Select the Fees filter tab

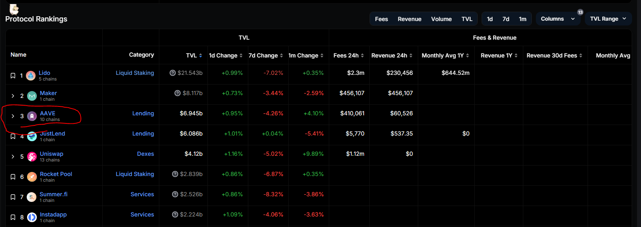tap(381, 19)
